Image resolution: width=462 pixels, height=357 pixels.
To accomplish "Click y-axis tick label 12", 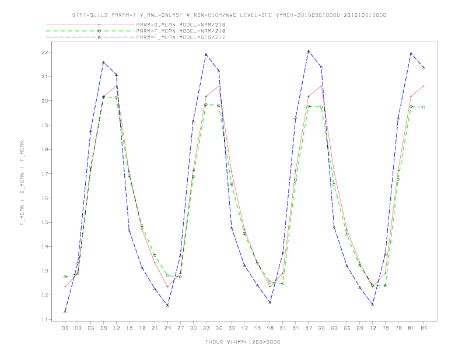I will (44, 295).
